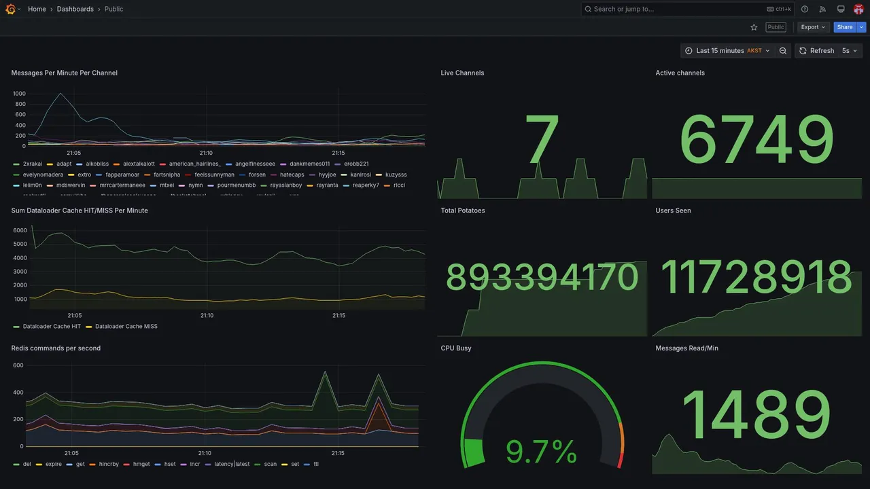Screen dimensions: 870x489
Task: Open the Last 15 minutes time picker
Action: click(727, 51)
